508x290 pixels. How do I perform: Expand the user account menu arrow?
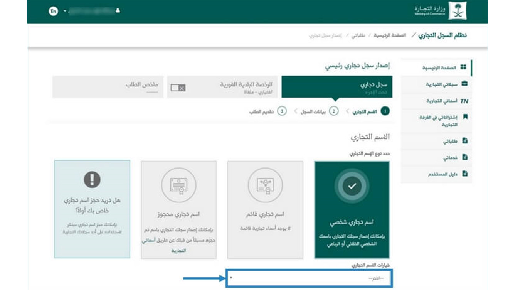(65, 11)
